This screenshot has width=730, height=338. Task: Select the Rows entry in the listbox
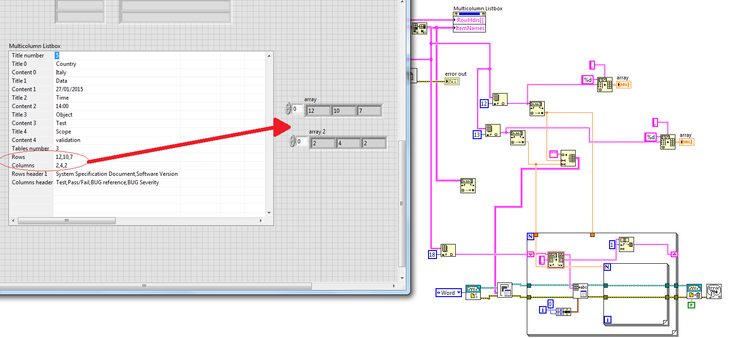pos(18,157)
